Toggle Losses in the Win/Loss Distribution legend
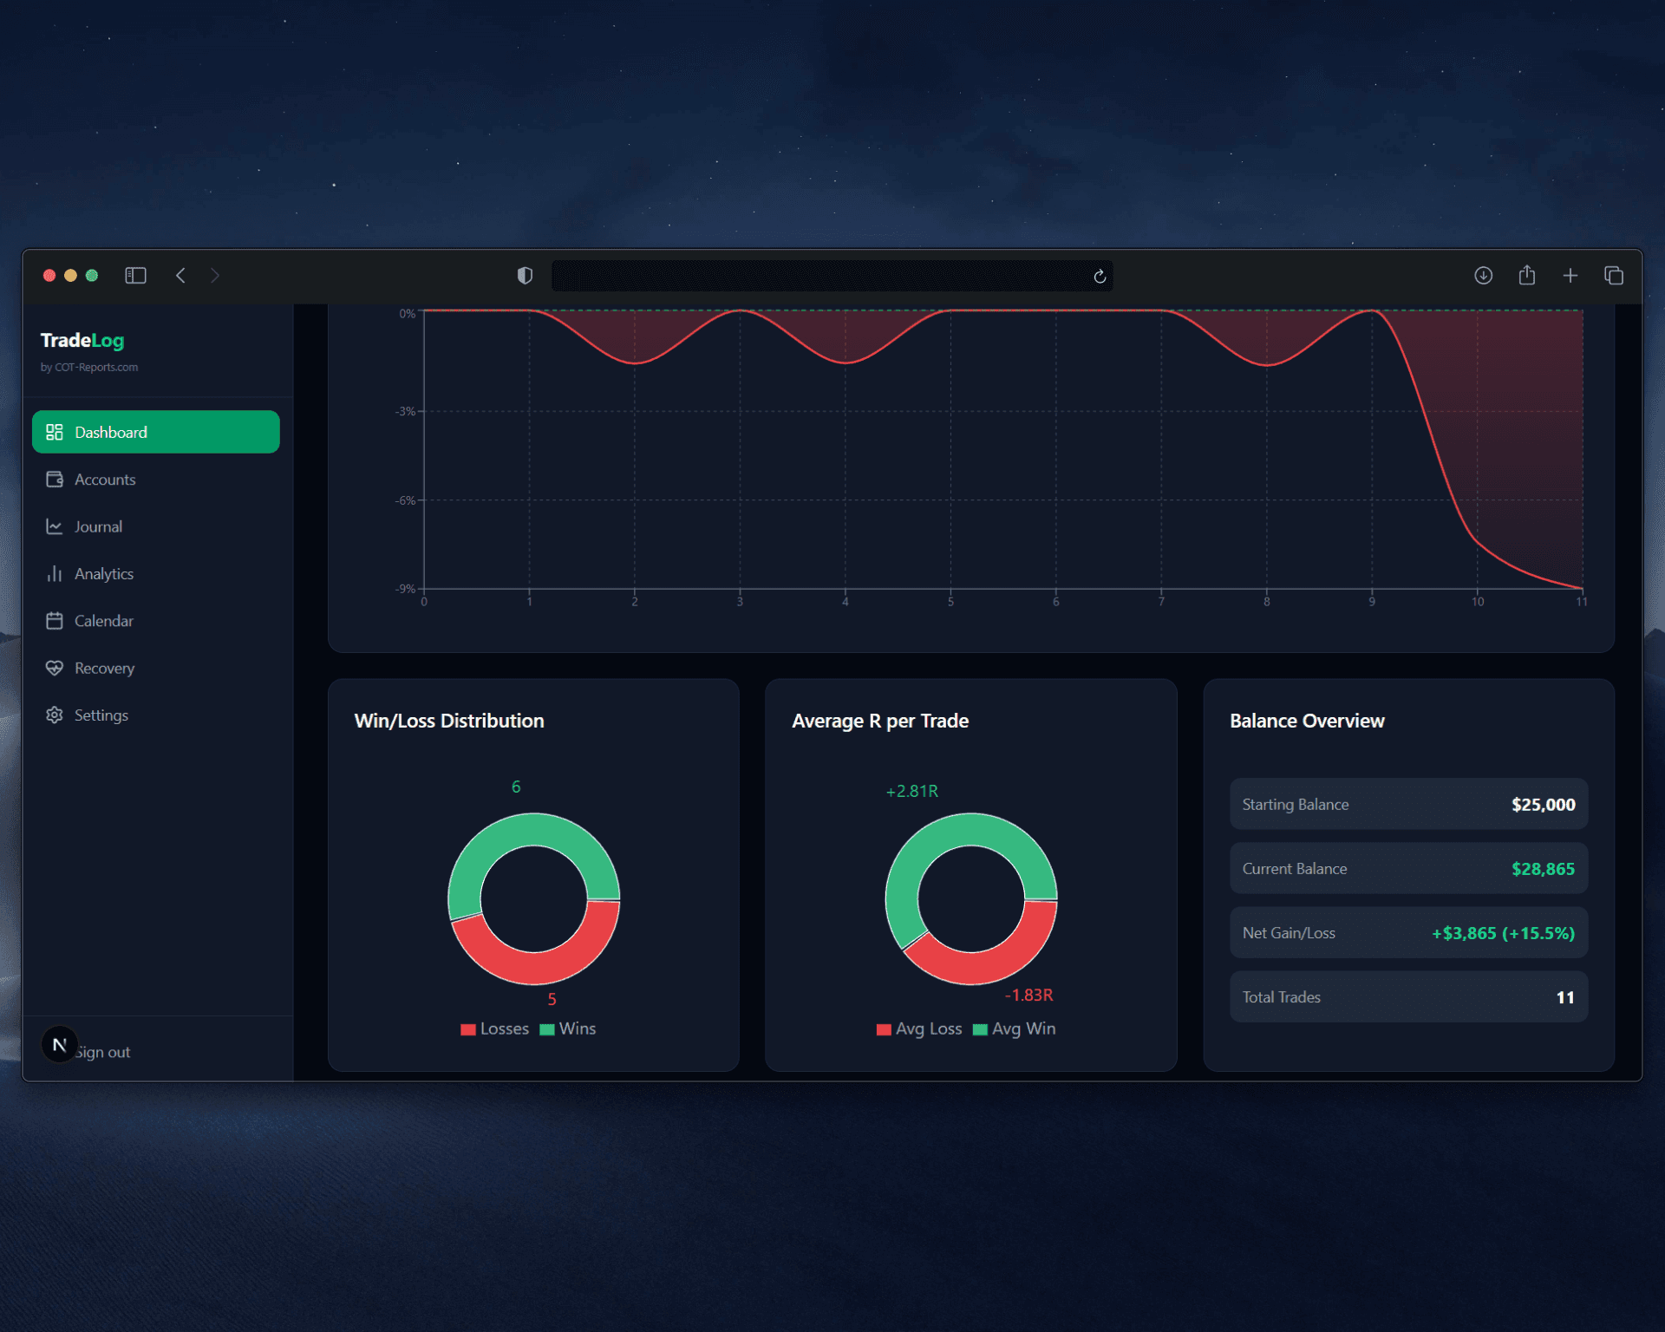This screenshot has height=1332, width=1665. [494, 1028]
